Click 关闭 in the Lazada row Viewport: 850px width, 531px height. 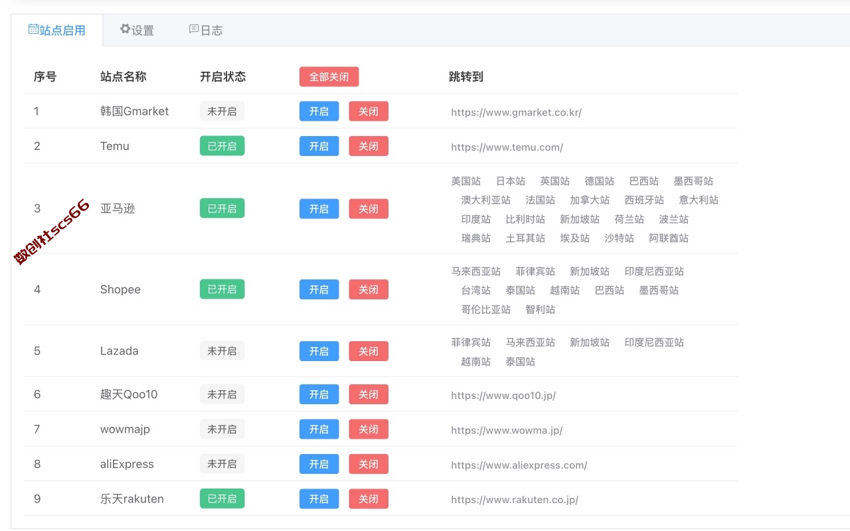coord(369,351)
